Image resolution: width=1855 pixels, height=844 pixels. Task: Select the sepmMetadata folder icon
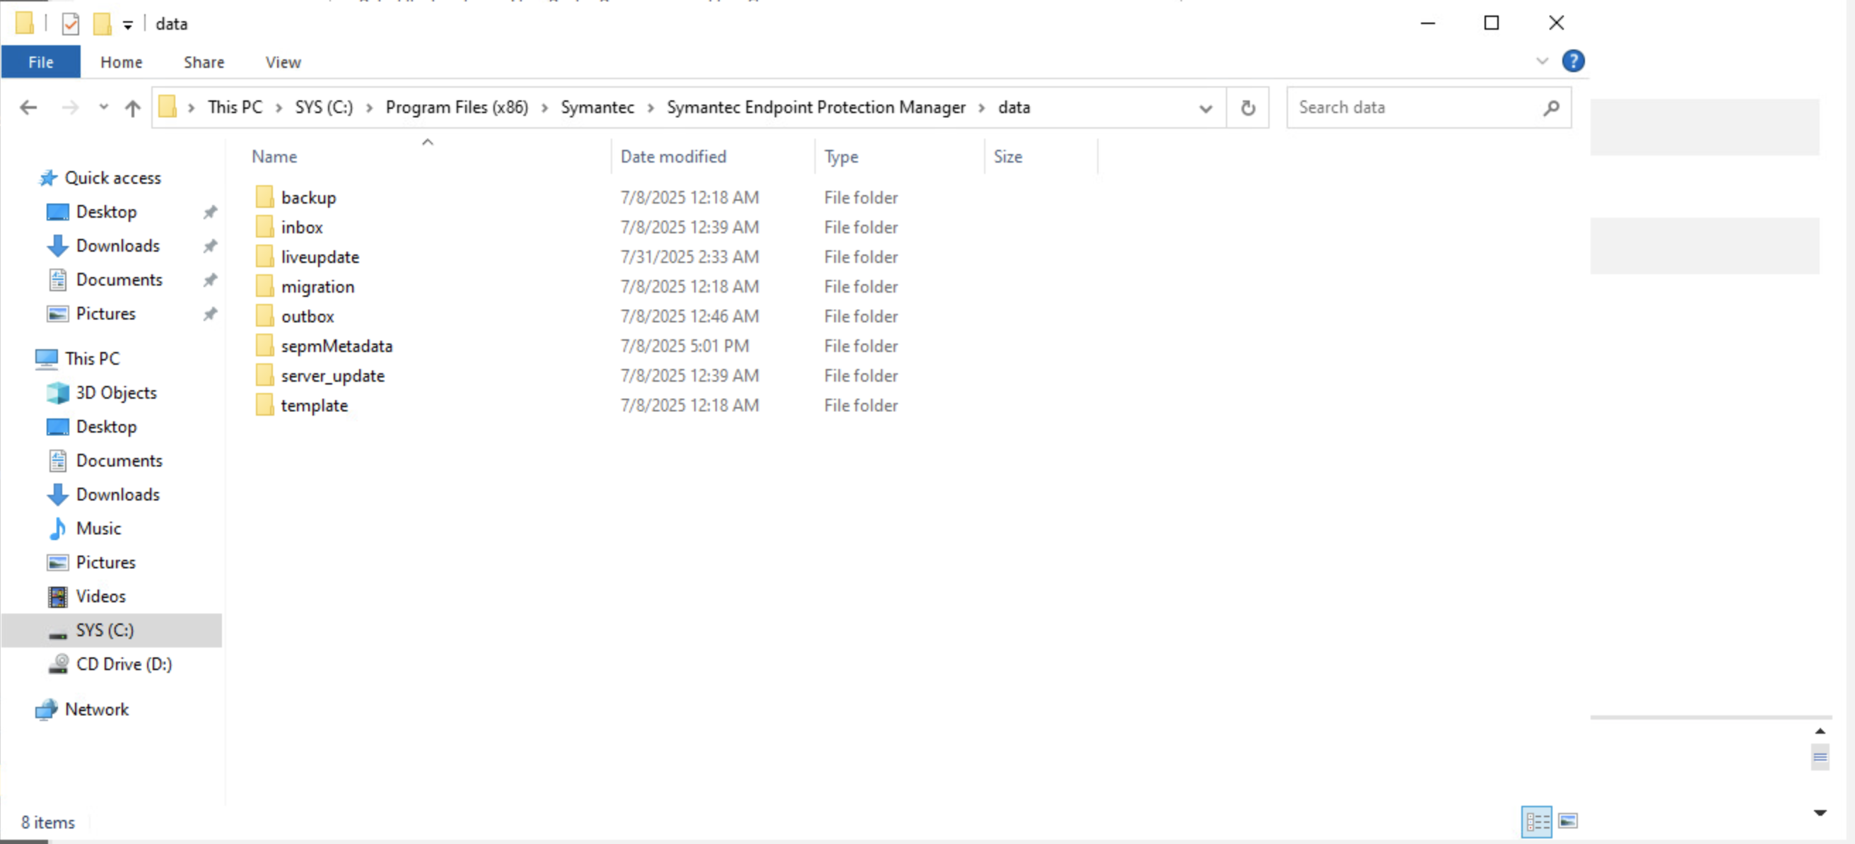tap(264, 346)
